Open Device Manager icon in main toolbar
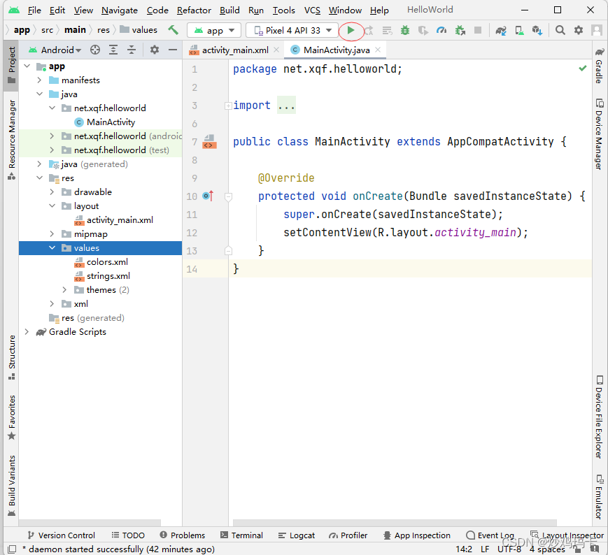This screenshot has height=555, width=608. tap(519, 30)
